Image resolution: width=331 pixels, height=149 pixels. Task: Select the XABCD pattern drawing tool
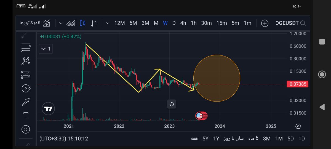[26, 60]
